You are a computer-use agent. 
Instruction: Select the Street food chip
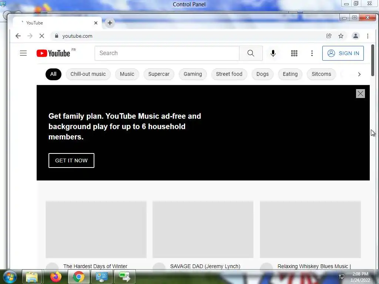(229, 74)
